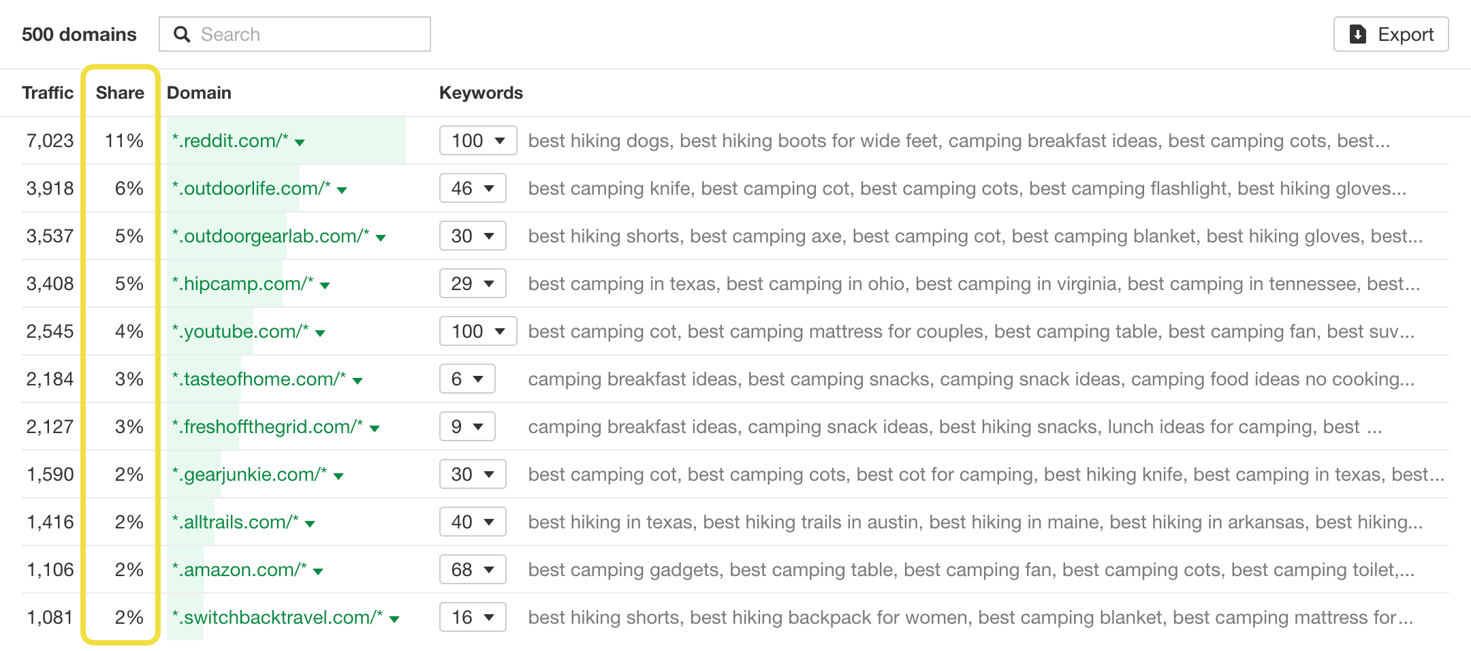
Task: Click the traffic value 2,127
Action: pos(50,426)
